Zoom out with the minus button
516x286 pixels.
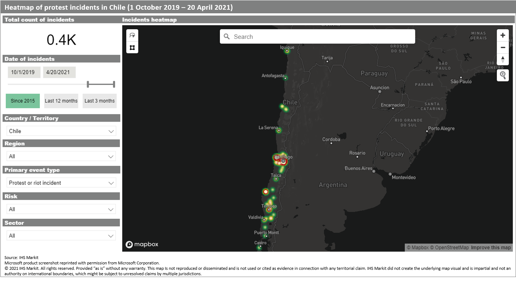coord(503,47)
